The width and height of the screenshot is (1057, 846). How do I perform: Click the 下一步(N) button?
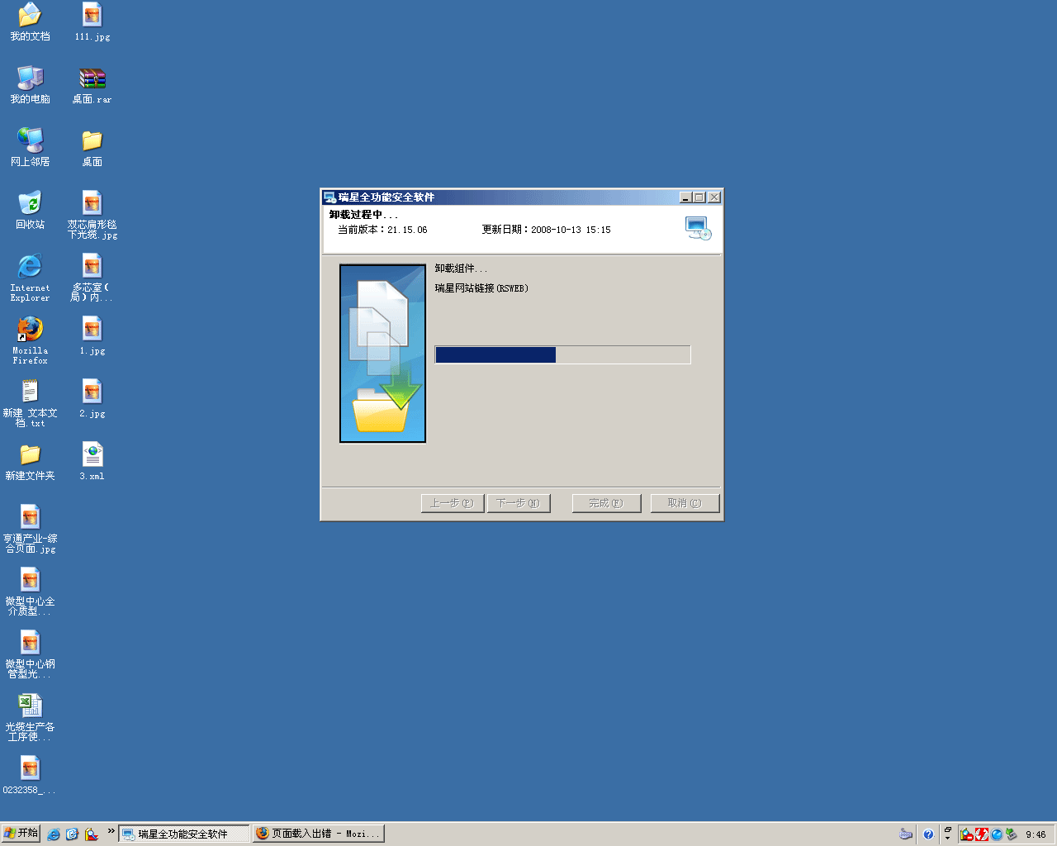pos(518,503)
